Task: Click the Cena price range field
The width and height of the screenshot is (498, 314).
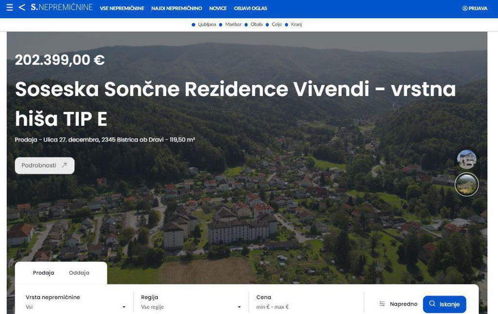Action: tap(306, 302)
